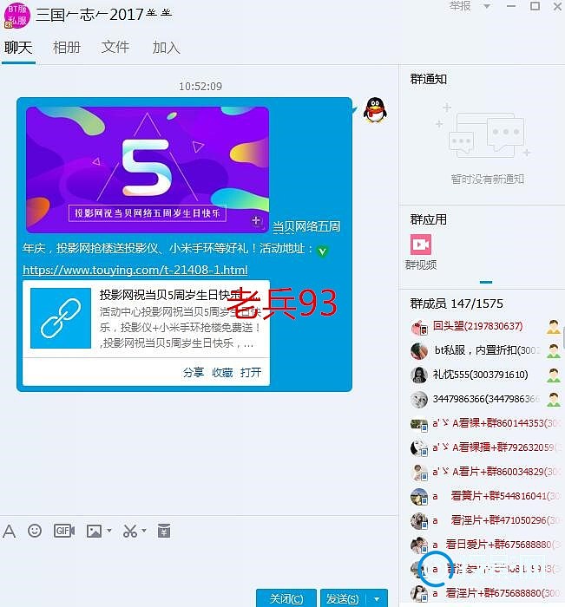Click the 群成员 147/1575 header

pos(457,303)
